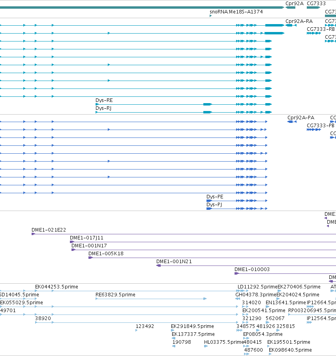Select the CG7333-PB protein feature
The width and height of the screenshot is (336, 356).
[x=314, y=130]
